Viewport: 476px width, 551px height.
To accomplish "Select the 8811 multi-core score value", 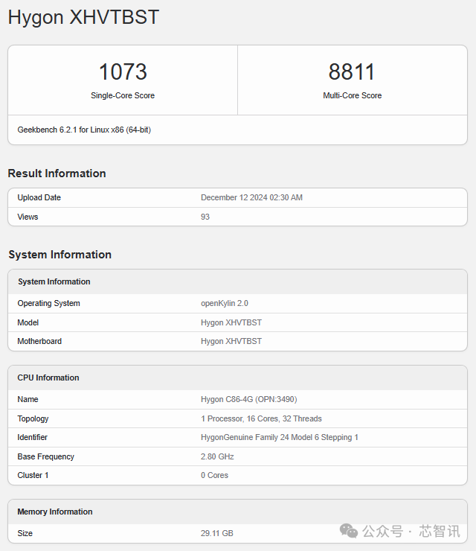I will point(352,71).
